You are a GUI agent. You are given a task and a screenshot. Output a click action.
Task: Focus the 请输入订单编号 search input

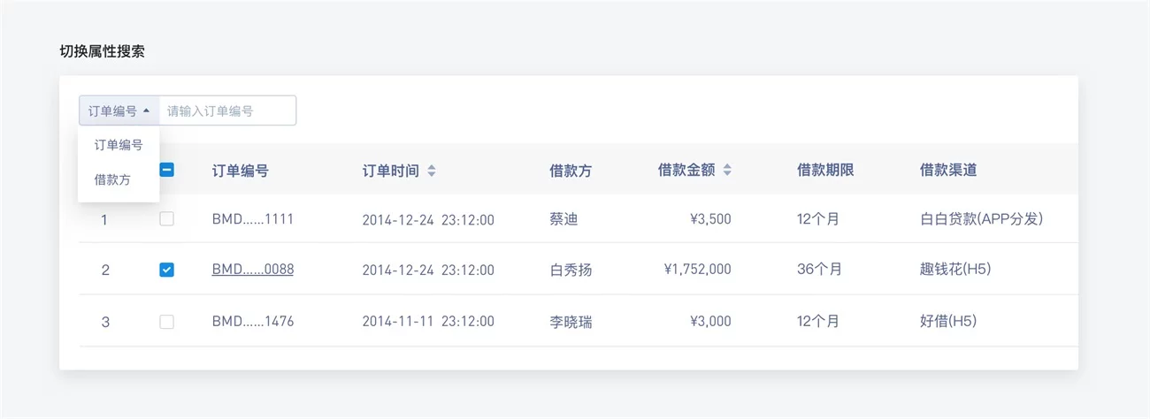point(226,110)
